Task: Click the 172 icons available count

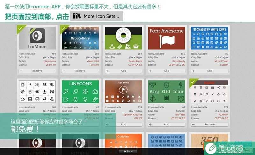Action: (226, 107)
